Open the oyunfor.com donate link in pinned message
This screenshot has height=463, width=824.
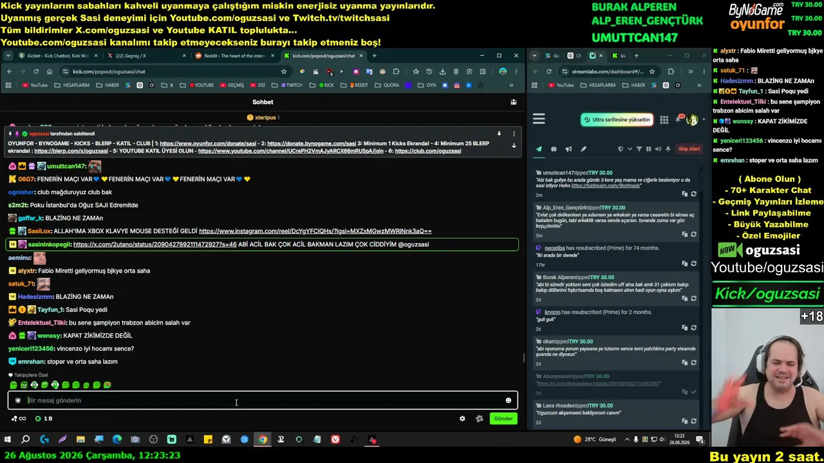tap(208, 143)
